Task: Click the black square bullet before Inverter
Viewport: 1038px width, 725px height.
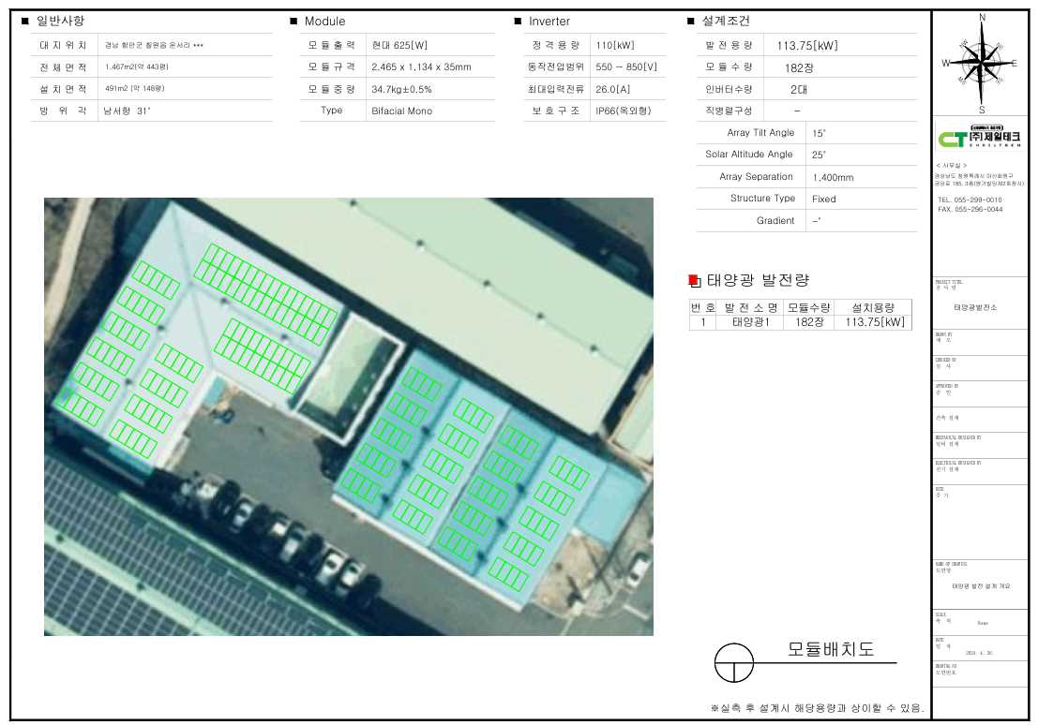Action: [x=518, y=21]
